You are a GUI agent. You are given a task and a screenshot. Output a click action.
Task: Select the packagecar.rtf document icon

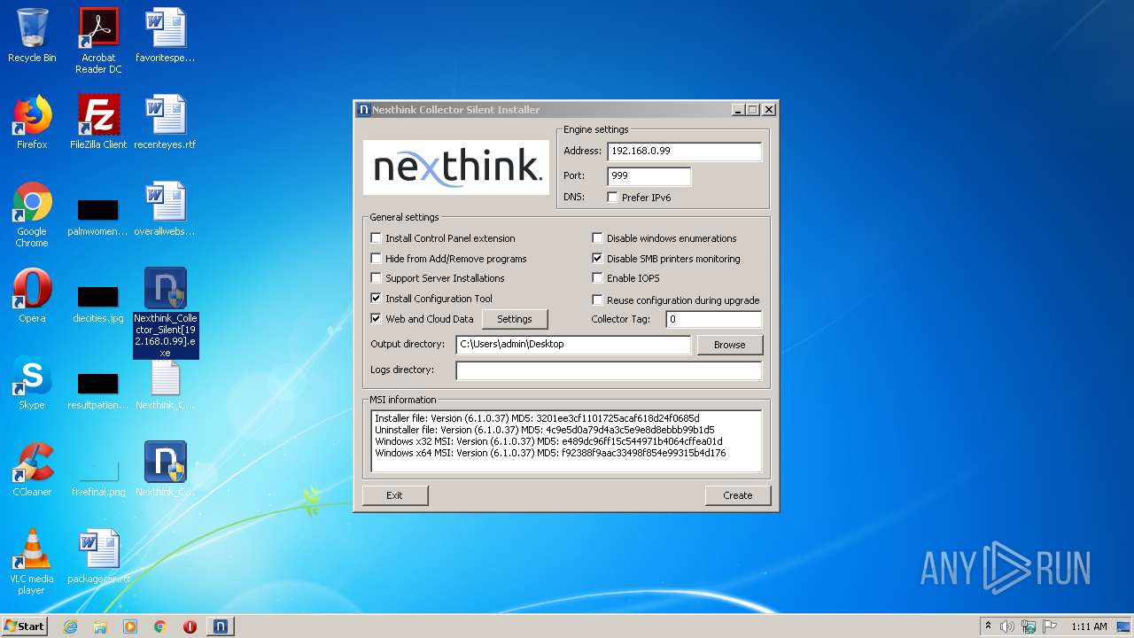point(98,556)
